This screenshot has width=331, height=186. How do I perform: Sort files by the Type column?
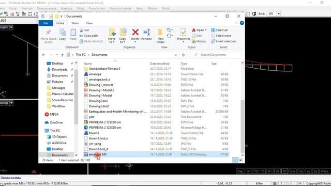click(x=184, y=64)
